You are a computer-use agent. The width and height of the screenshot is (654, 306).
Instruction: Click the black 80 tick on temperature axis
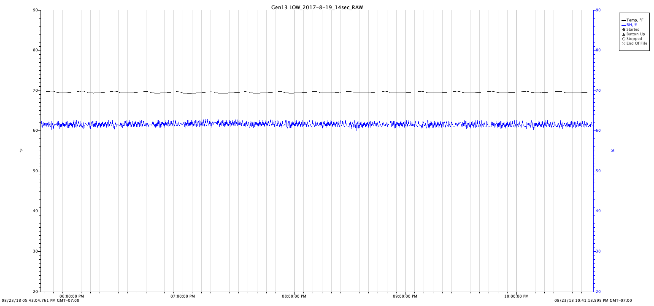[x=36, y=50]
